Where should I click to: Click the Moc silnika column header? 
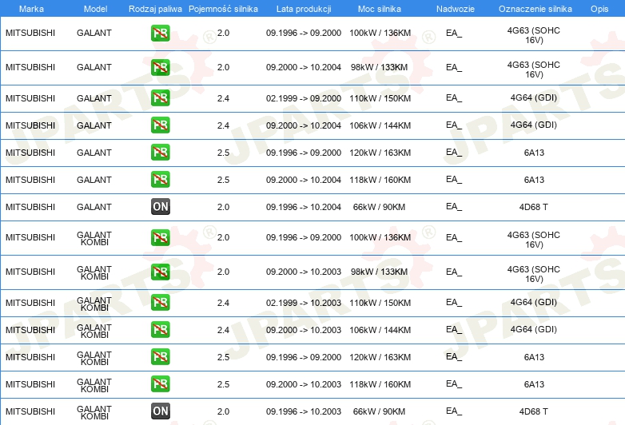point(380,9)
